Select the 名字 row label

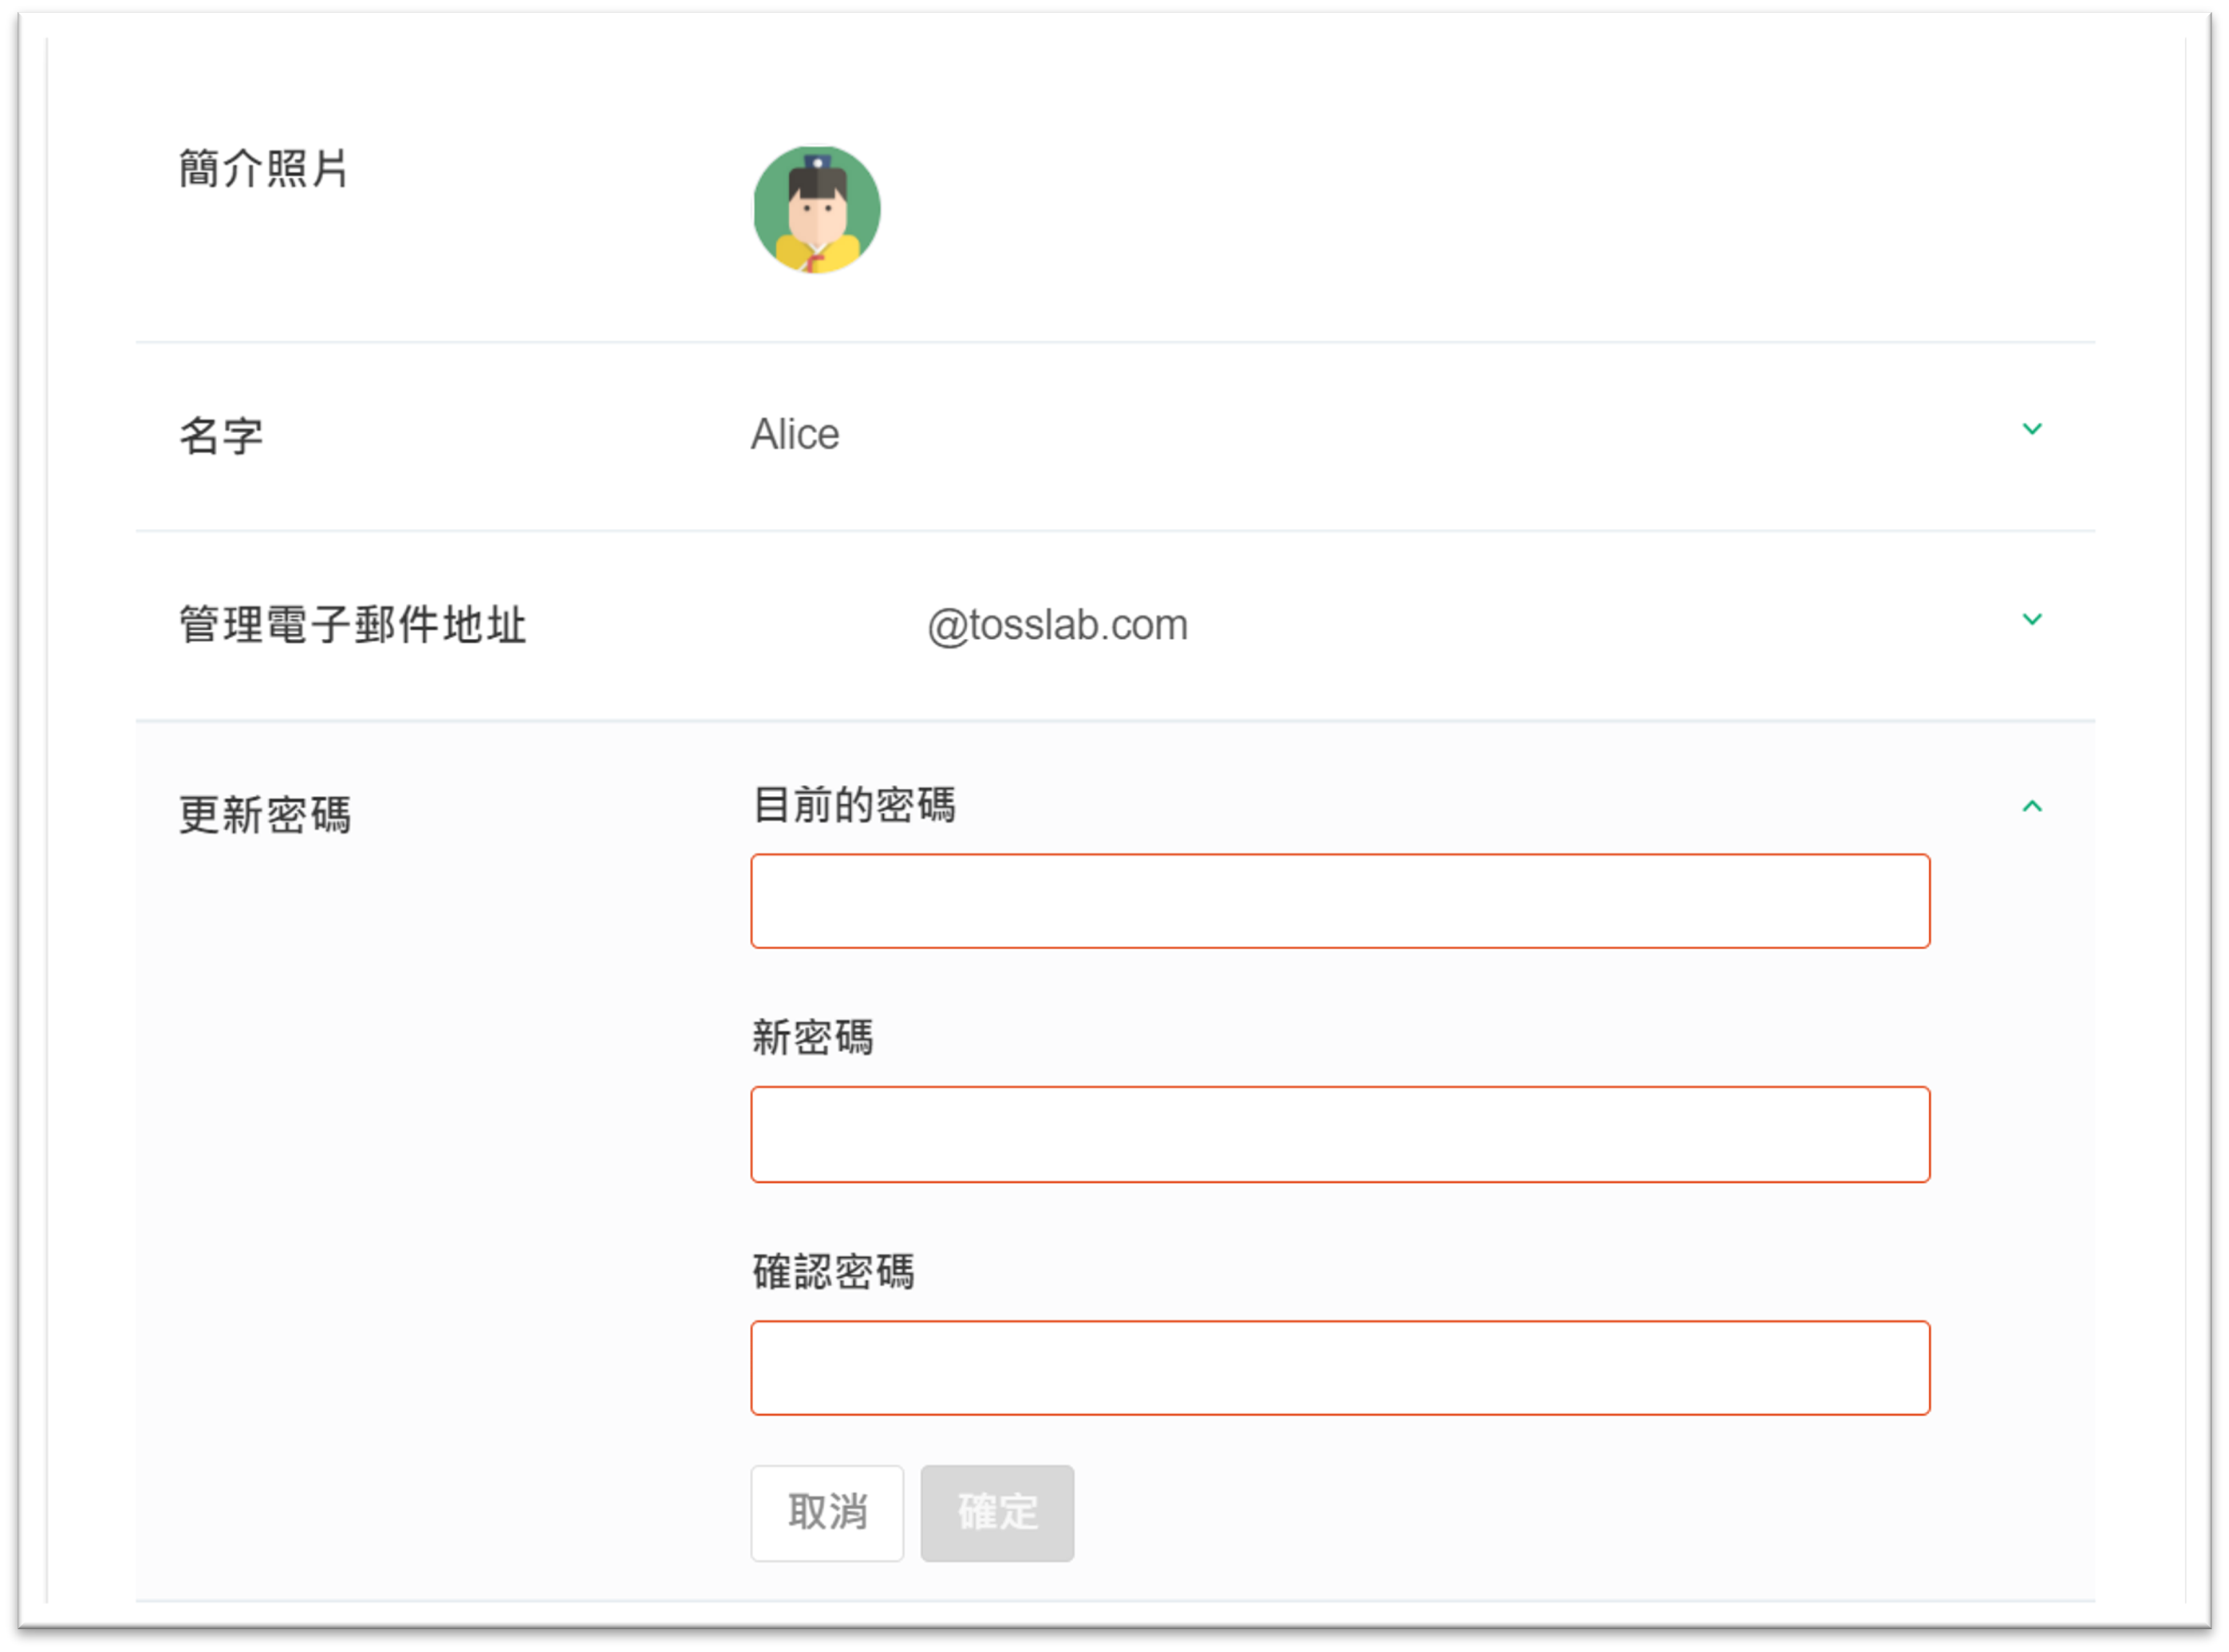[x=221, y=436]
